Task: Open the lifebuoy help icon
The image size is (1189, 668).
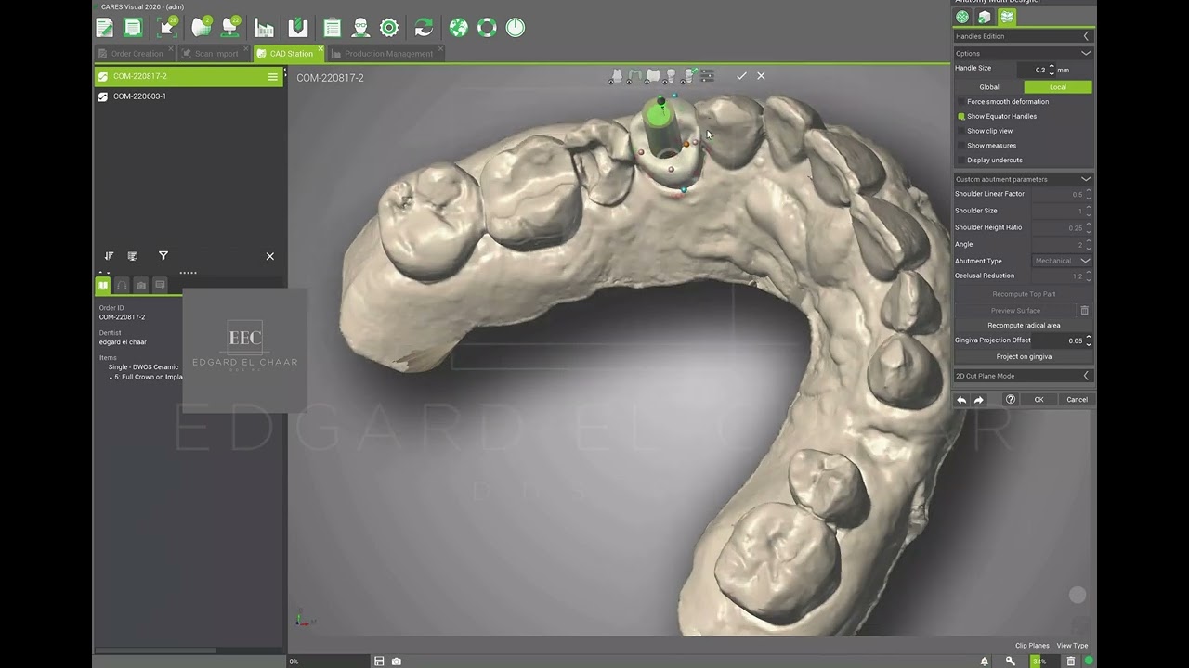Action: click(487, 28)
